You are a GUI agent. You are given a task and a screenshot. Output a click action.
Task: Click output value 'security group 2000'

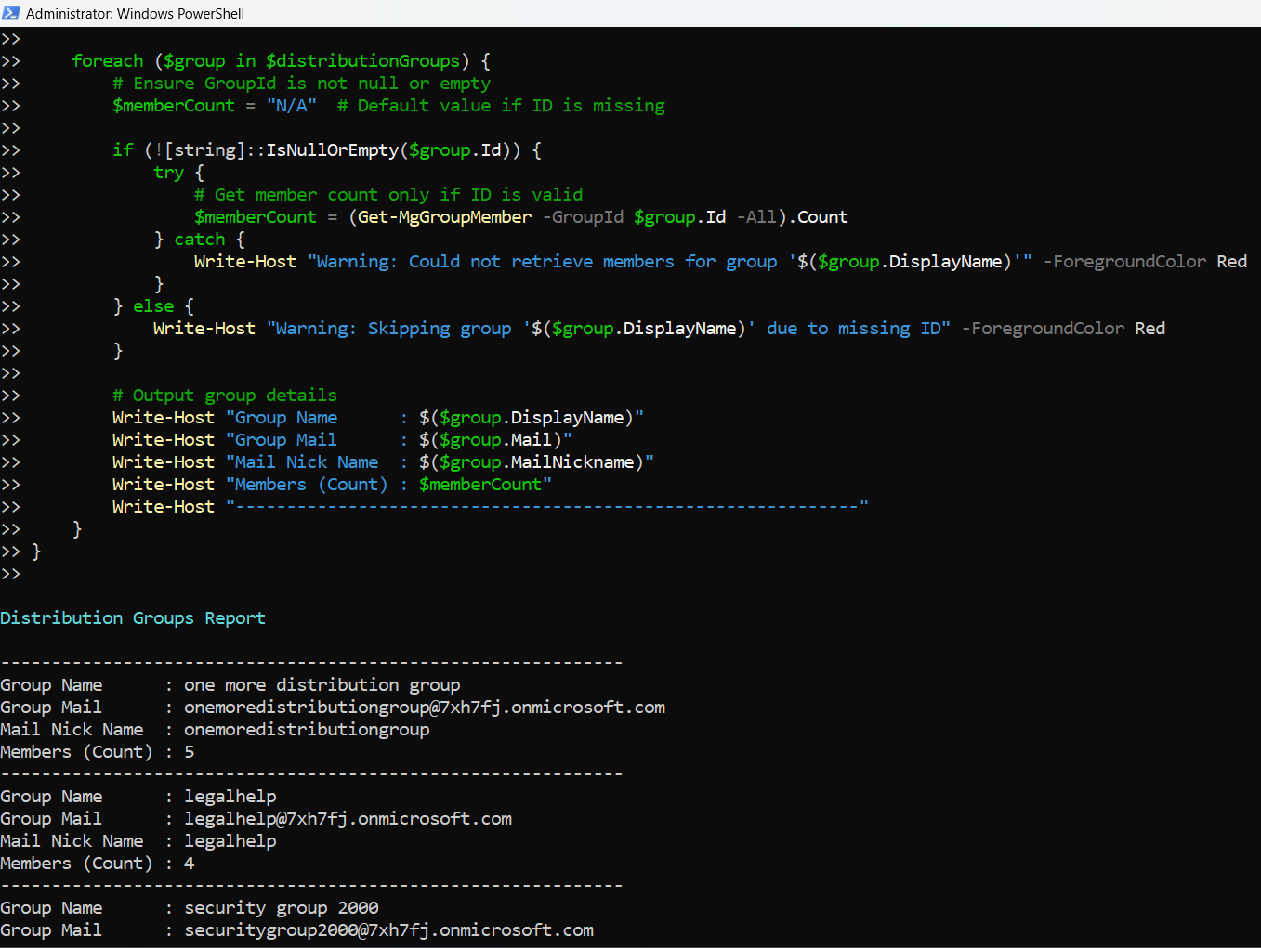pos(282,908)
